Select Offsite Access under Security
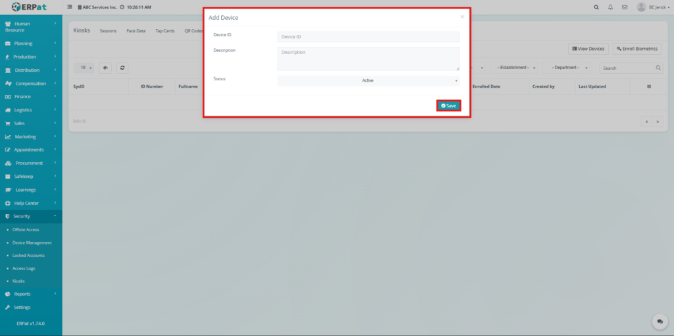 point(26,230)
